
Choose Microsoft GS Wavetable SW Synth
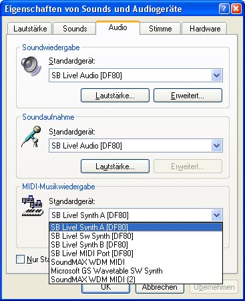coord(136,271)
